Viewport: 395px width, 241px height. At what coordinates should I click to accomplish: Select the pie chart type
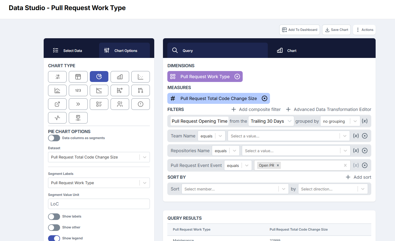pyautogui.click(x=99, y=77)
